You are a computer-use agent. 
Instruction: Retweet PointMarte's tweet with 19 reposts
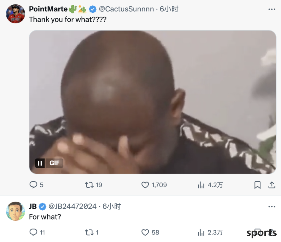[89, 185]
